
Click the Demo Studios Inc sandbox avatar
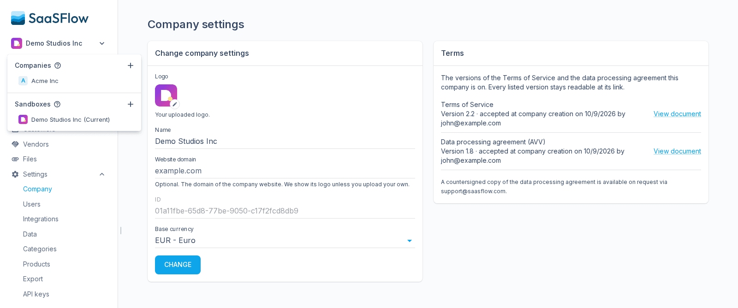(x=23, y=119)
